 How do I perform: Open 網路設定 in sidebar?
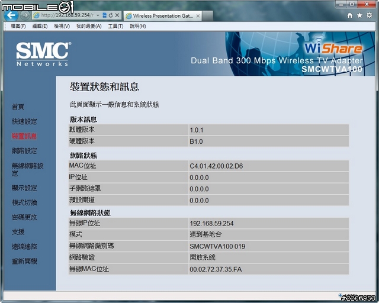24,151
